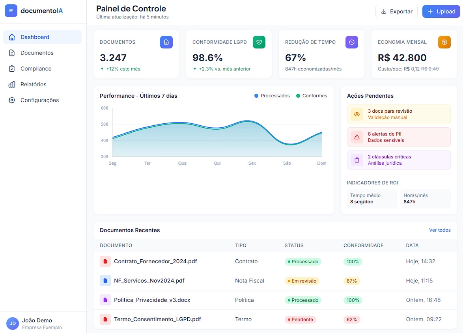Toggle the Processados series in chart legend
The width and height of the screenshot is (463, 333).
(x=271, y=95)
